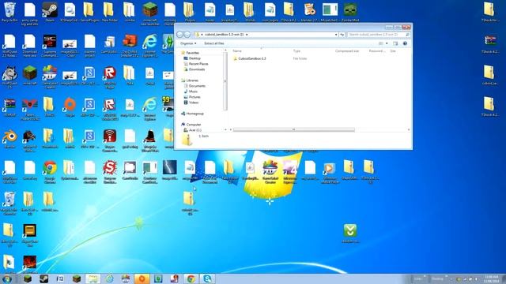The image size is (506, 284).
Task: Click the Windows Explorer taskbar button
Action: tap(93, 278)
